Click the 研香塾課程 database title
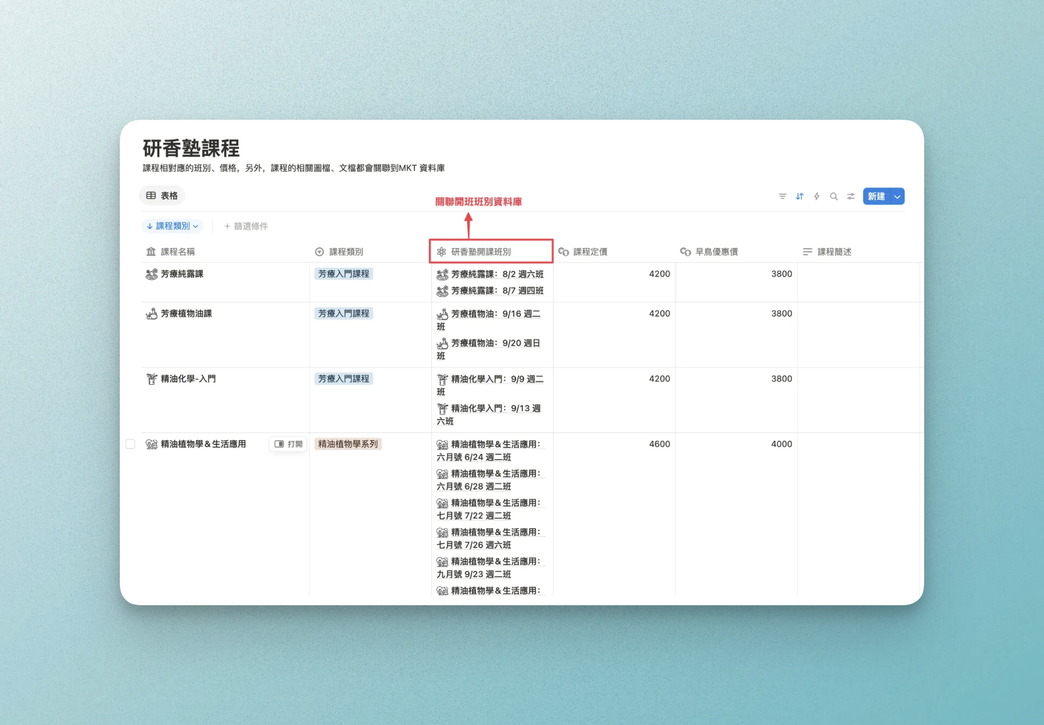 click(191, 148)
